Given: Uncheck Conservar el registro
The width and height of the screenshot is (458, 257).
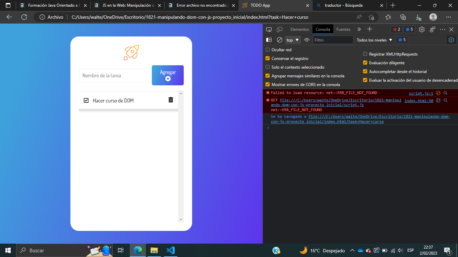Looking at the screenshot, I should tap(268, 58).
